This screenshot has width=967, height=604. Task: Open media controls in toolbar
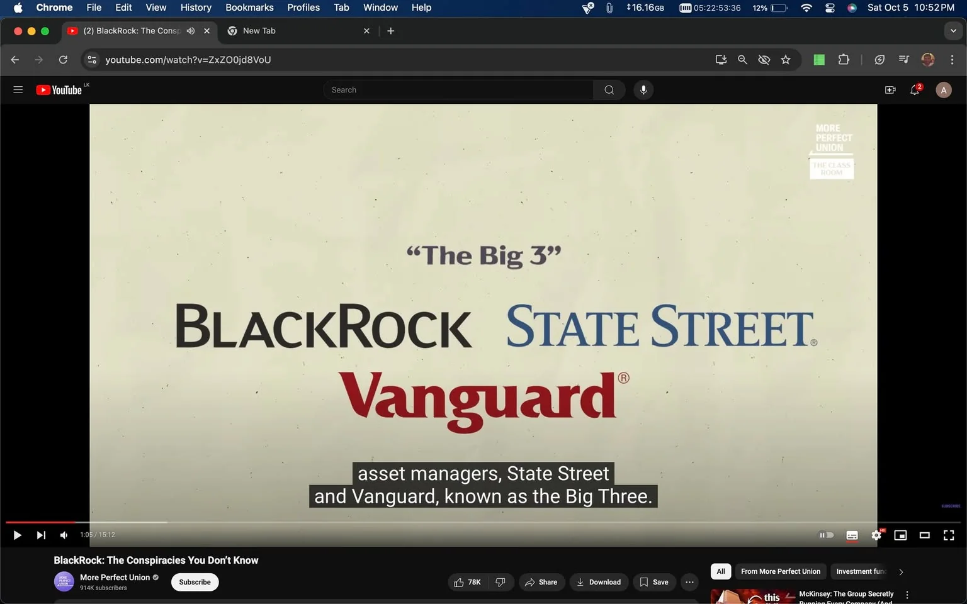point(903,60)
